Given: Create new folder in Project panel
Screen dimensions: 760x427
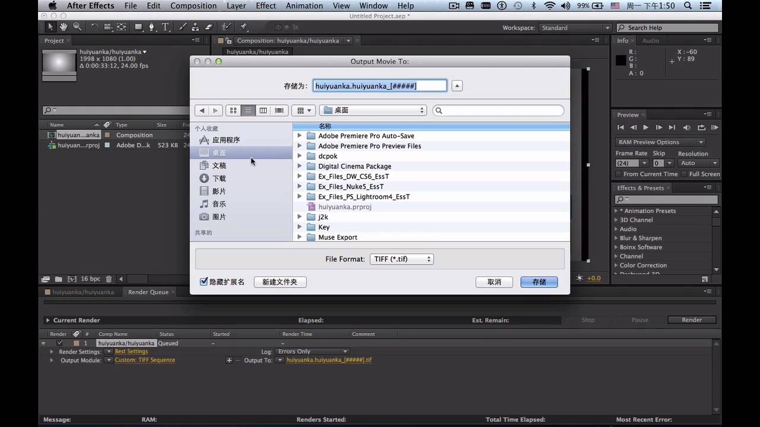Looking at the screenshot, I should 58,279.
